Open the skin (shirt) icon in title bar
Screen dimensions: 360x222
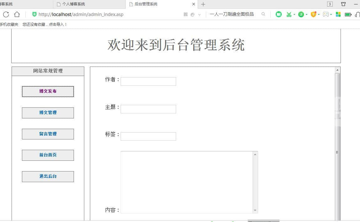tap(343, 4)
